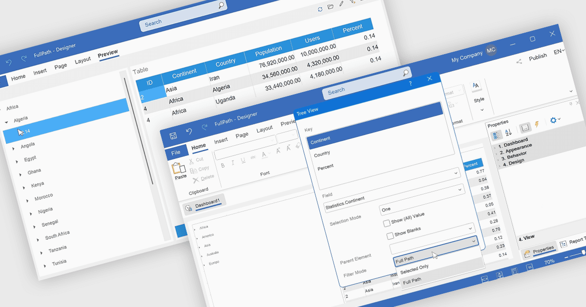Open the Home tab in the back Designer window
586x307 pixels.
pos(19,77)
